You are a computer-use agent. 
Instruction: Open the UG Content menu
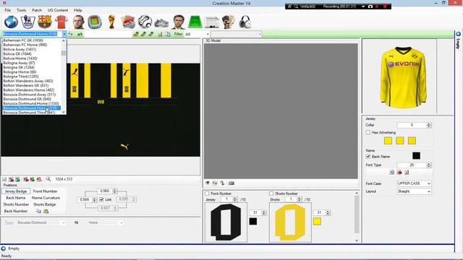coord(58,10)
